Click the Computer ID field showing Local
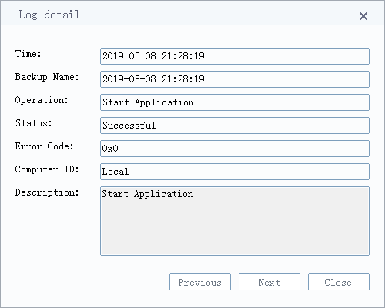This screenshot has height=308, width=385. [235, 172]
